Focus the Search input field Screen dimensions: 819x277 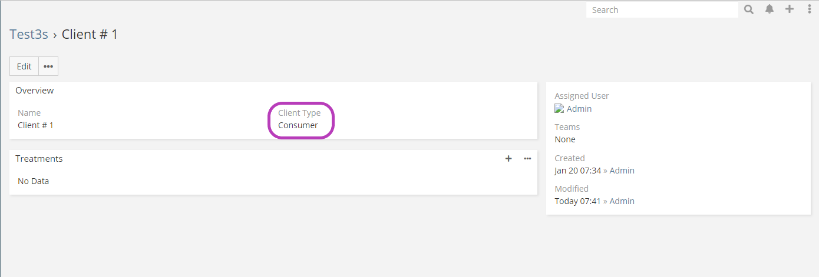[661, 10]
